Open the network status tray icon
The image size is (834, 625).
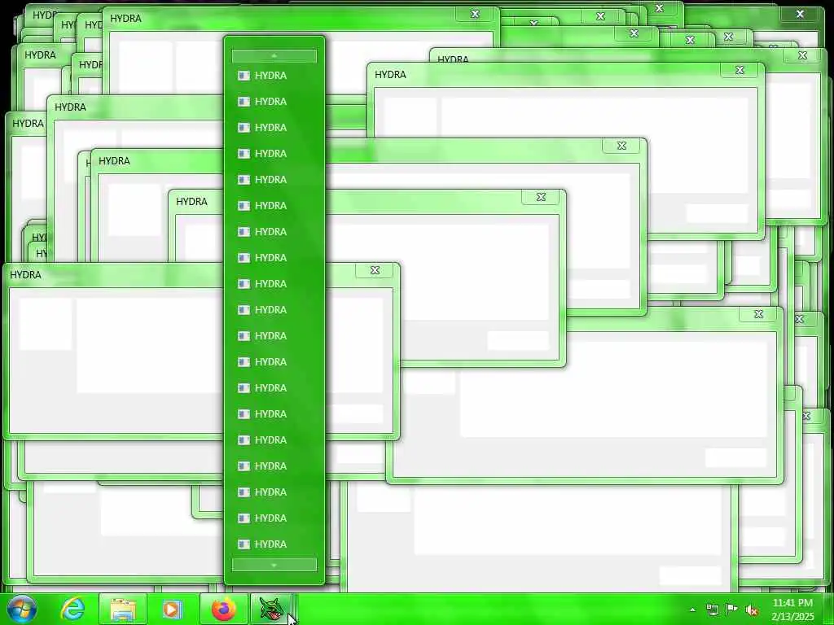pos(712,610)
